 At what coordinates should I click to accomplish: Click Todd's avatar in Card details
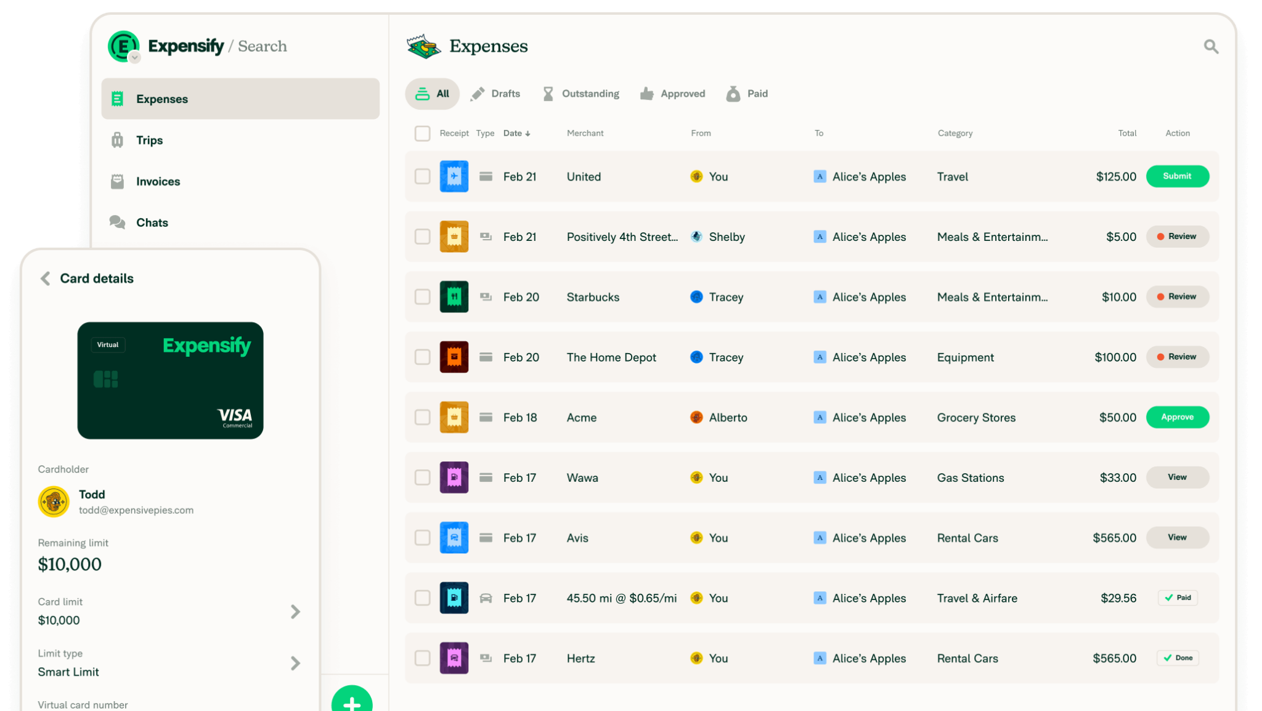(x=53, y=502)
